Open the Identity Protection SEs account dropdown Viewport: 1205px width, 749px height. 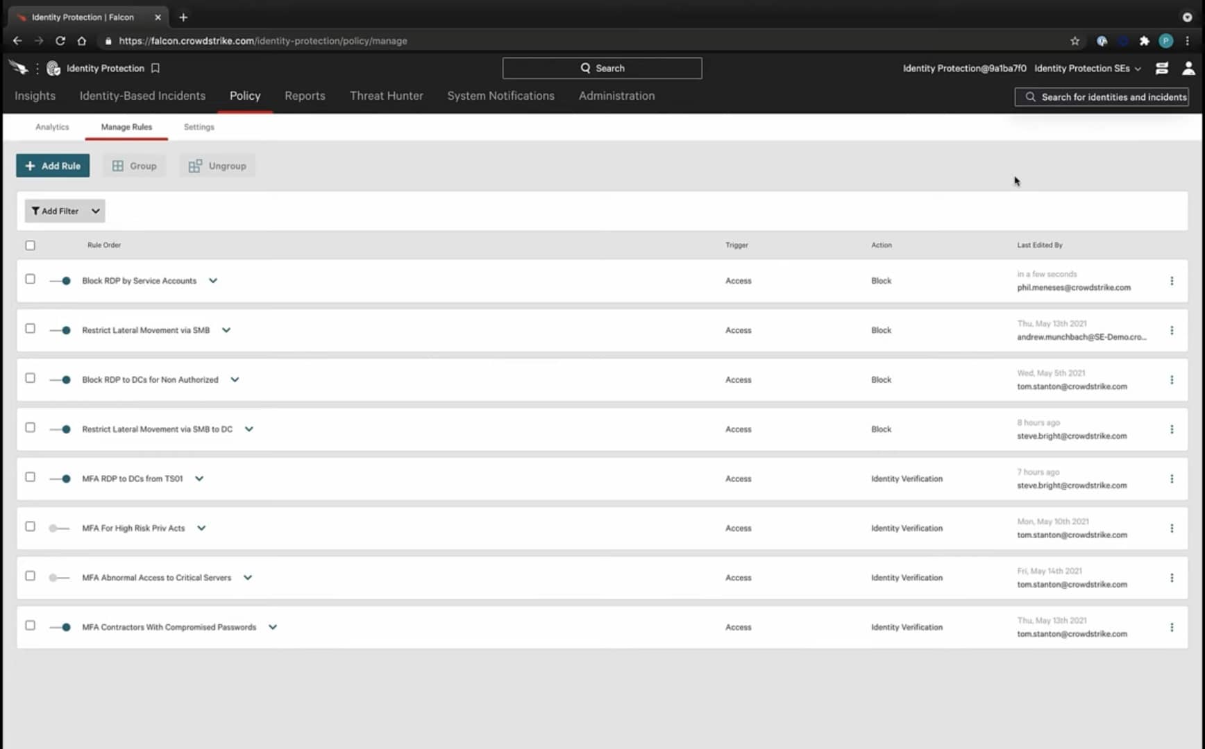(1088, 68)
